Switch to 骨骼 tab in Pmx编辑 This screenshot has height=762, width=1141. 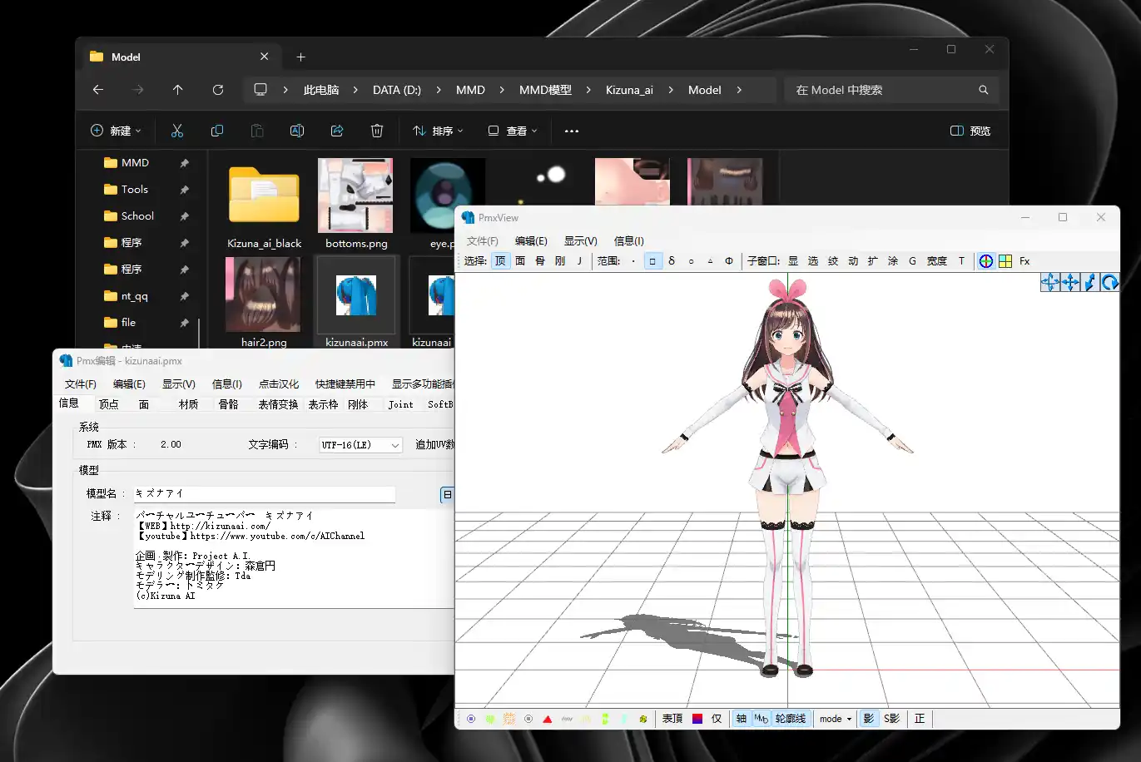[x=228, y=404]
